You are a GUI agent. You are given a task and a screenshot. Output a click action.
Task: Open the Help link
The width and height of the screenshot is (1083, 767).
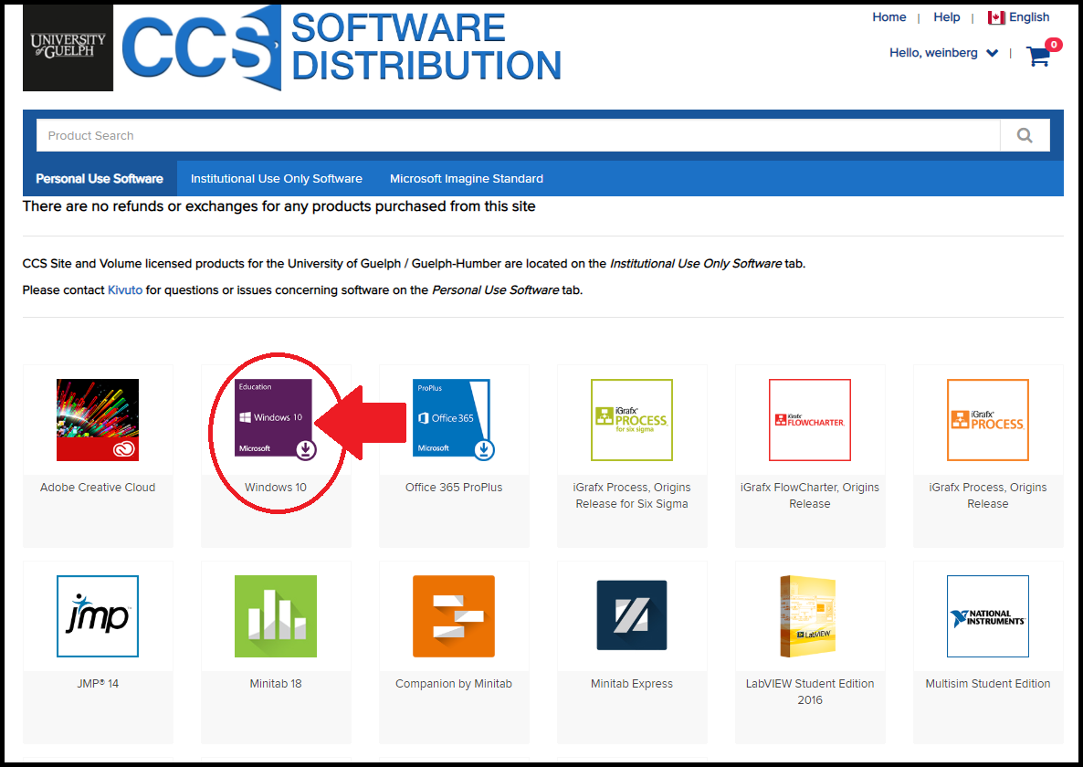(x=946, y=17)
